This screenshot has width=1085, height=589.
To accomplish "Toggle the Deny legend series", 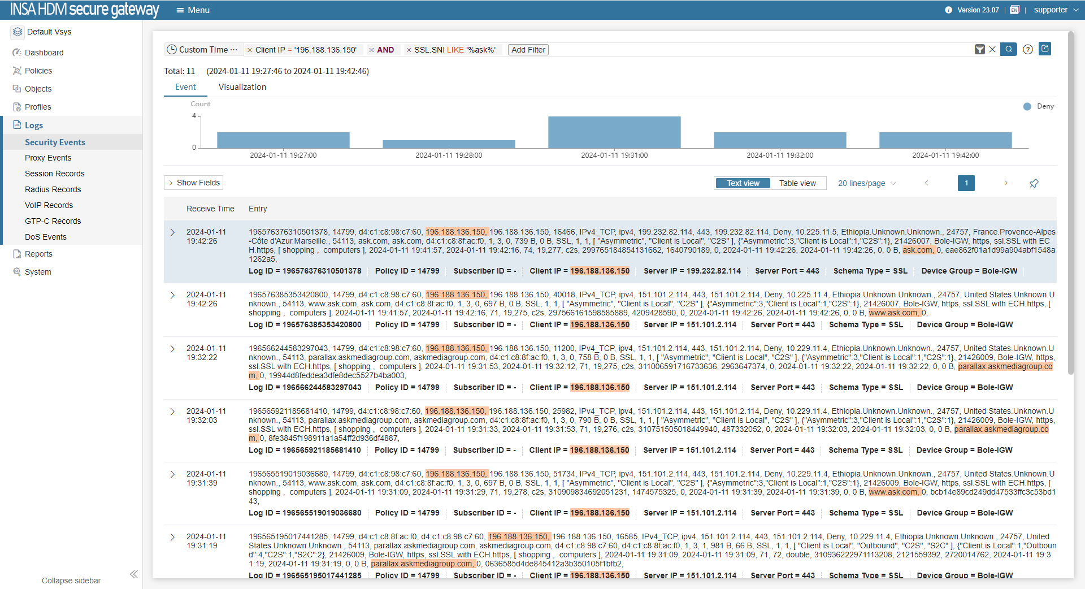I will coord(1039,106).
